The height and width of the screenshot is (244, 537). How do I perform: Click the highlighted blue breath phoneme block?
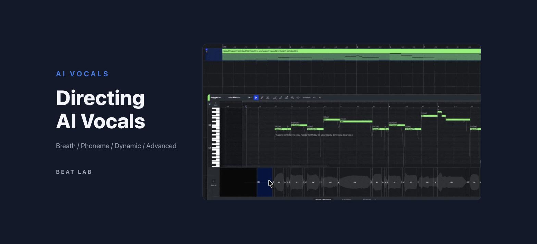click(265, 182)
